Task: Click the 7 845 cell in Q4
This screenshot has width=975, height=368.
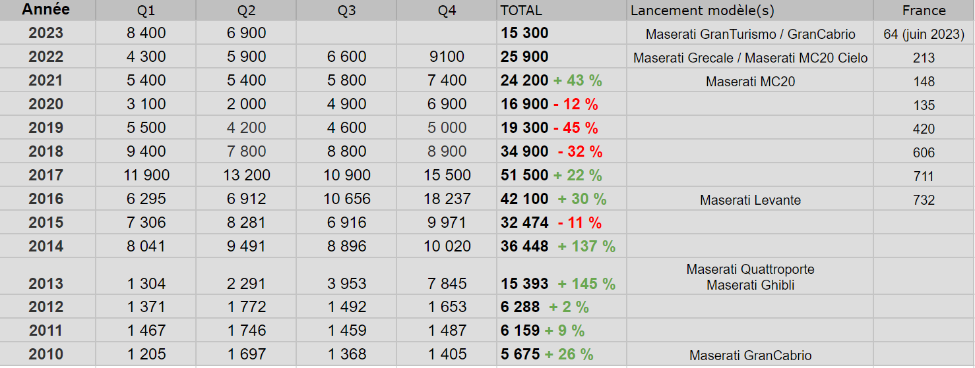Action: point(447,276)
